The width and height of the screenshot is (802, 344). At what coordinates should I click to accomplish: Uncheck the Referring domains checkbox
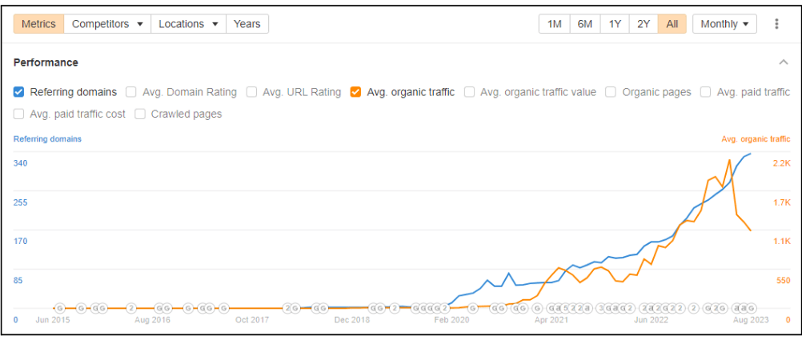pyautogui.click(x=19, y=92)
